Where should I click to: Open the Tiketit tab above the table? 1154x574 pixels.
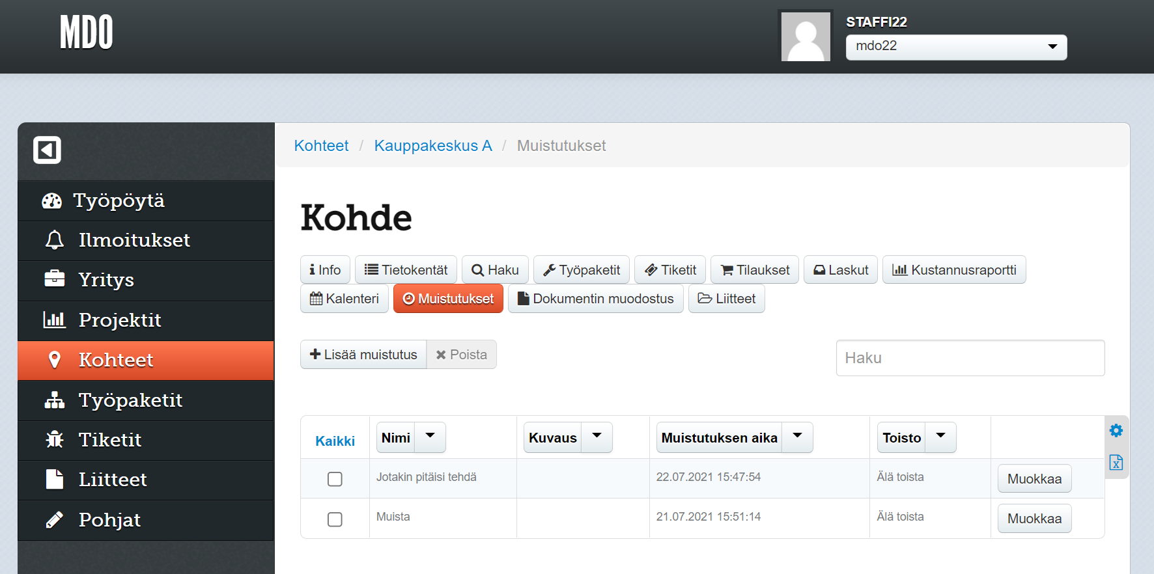[670, 269]
